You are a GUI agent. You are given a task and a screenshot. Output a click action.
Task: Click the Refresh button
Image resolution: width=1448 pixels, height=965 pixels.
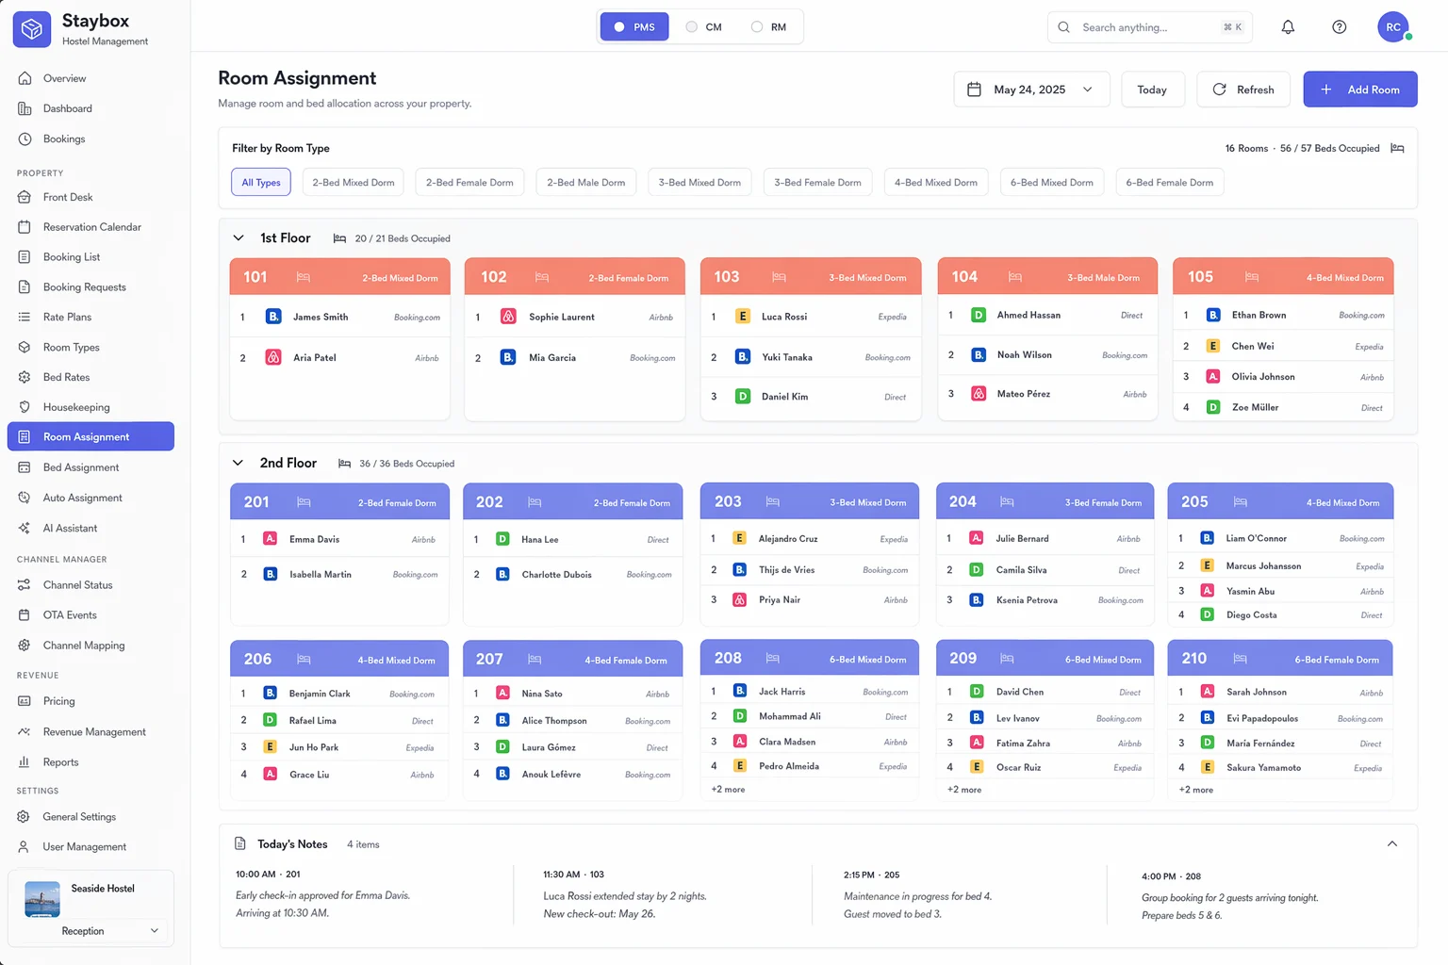[x=1243, y=90]
